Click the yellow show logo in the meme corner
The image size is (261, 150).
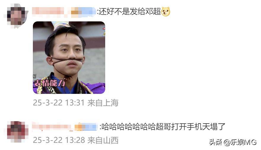pyautogui.click(x=103, y=32)
